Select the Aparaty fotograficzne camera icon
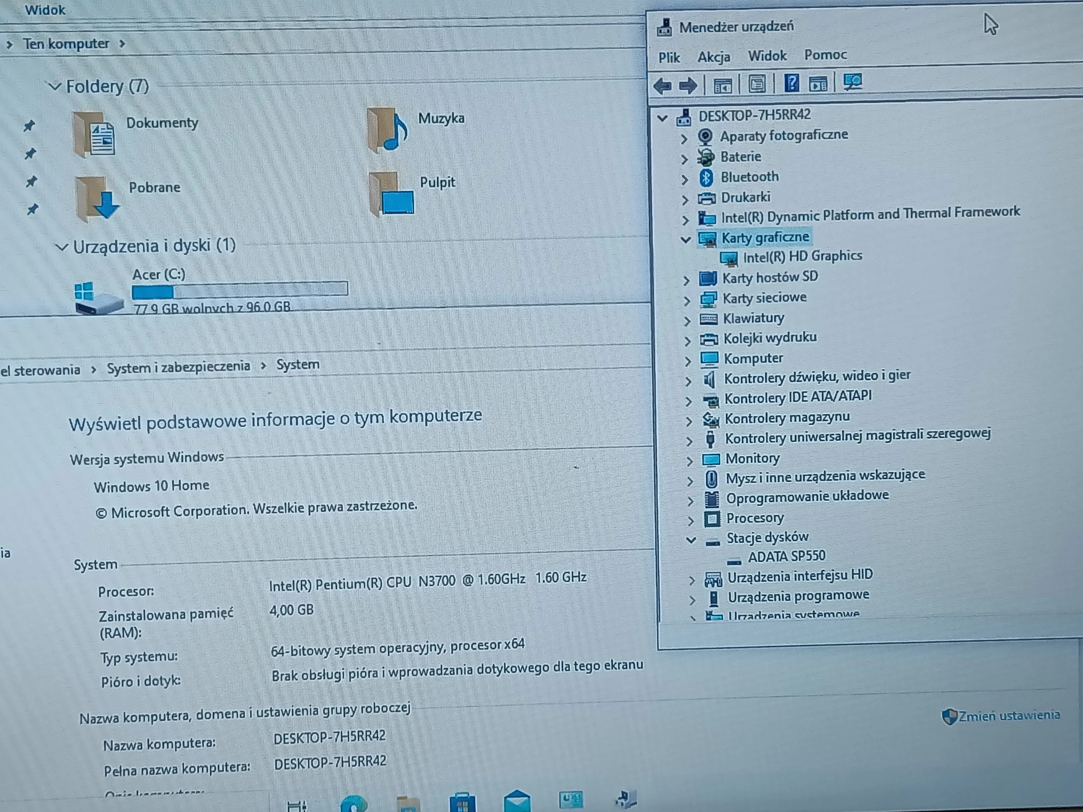The image size is (1083, 812). point(705,137)
